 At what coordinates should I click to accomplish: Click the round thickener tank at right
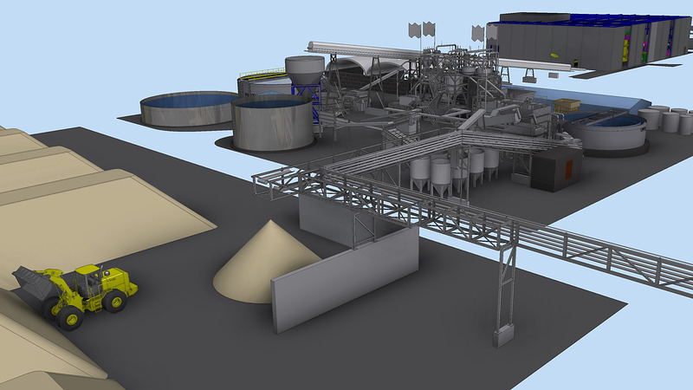609,134
